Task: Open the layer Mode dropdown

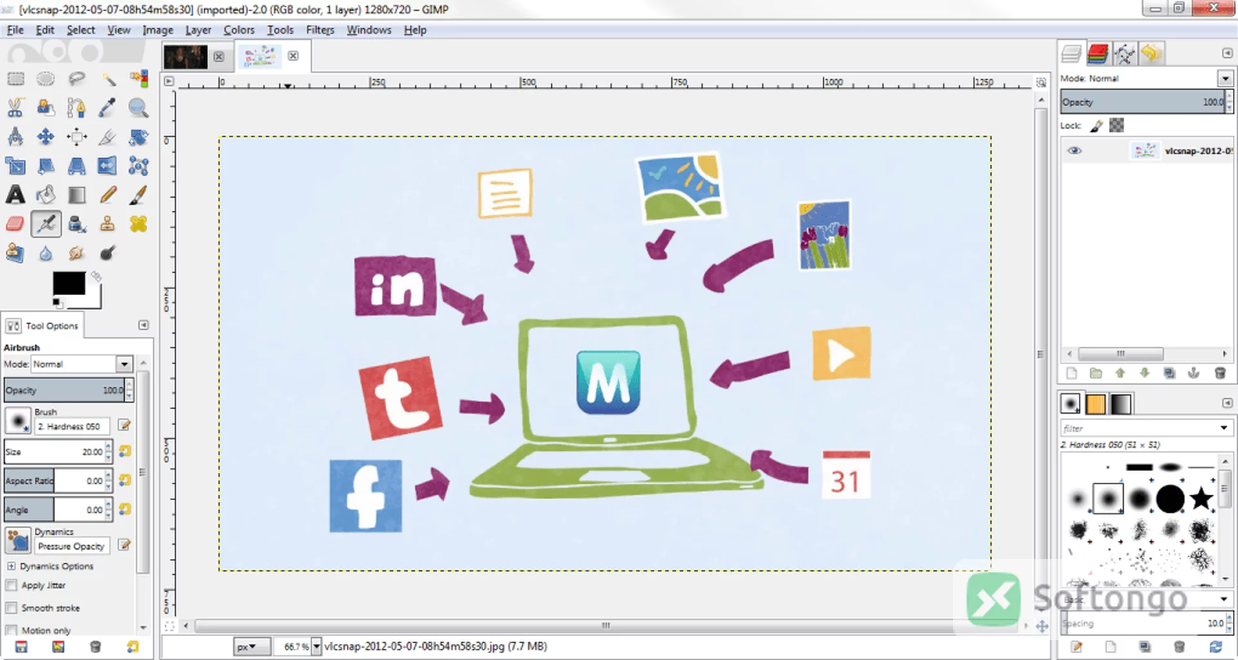Action: point(1225,78)
